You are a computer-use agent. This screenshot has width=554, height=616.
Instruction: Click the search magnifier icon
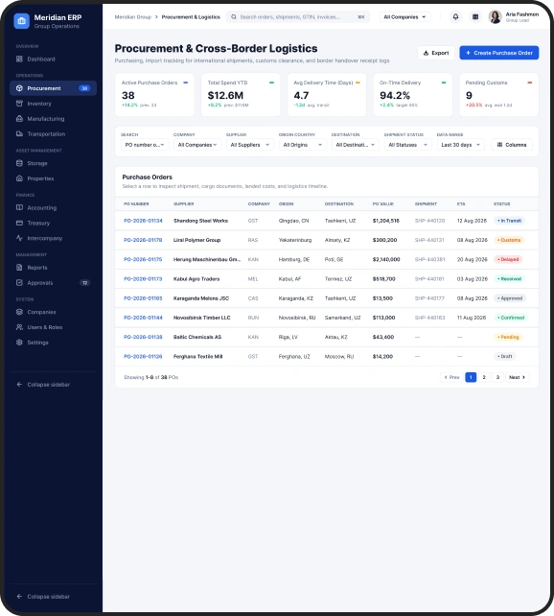(234, 17)
